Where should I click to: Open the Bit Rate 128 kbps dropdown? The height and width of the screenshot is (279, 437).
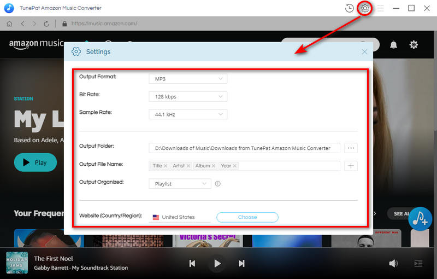tap(188, 96)
